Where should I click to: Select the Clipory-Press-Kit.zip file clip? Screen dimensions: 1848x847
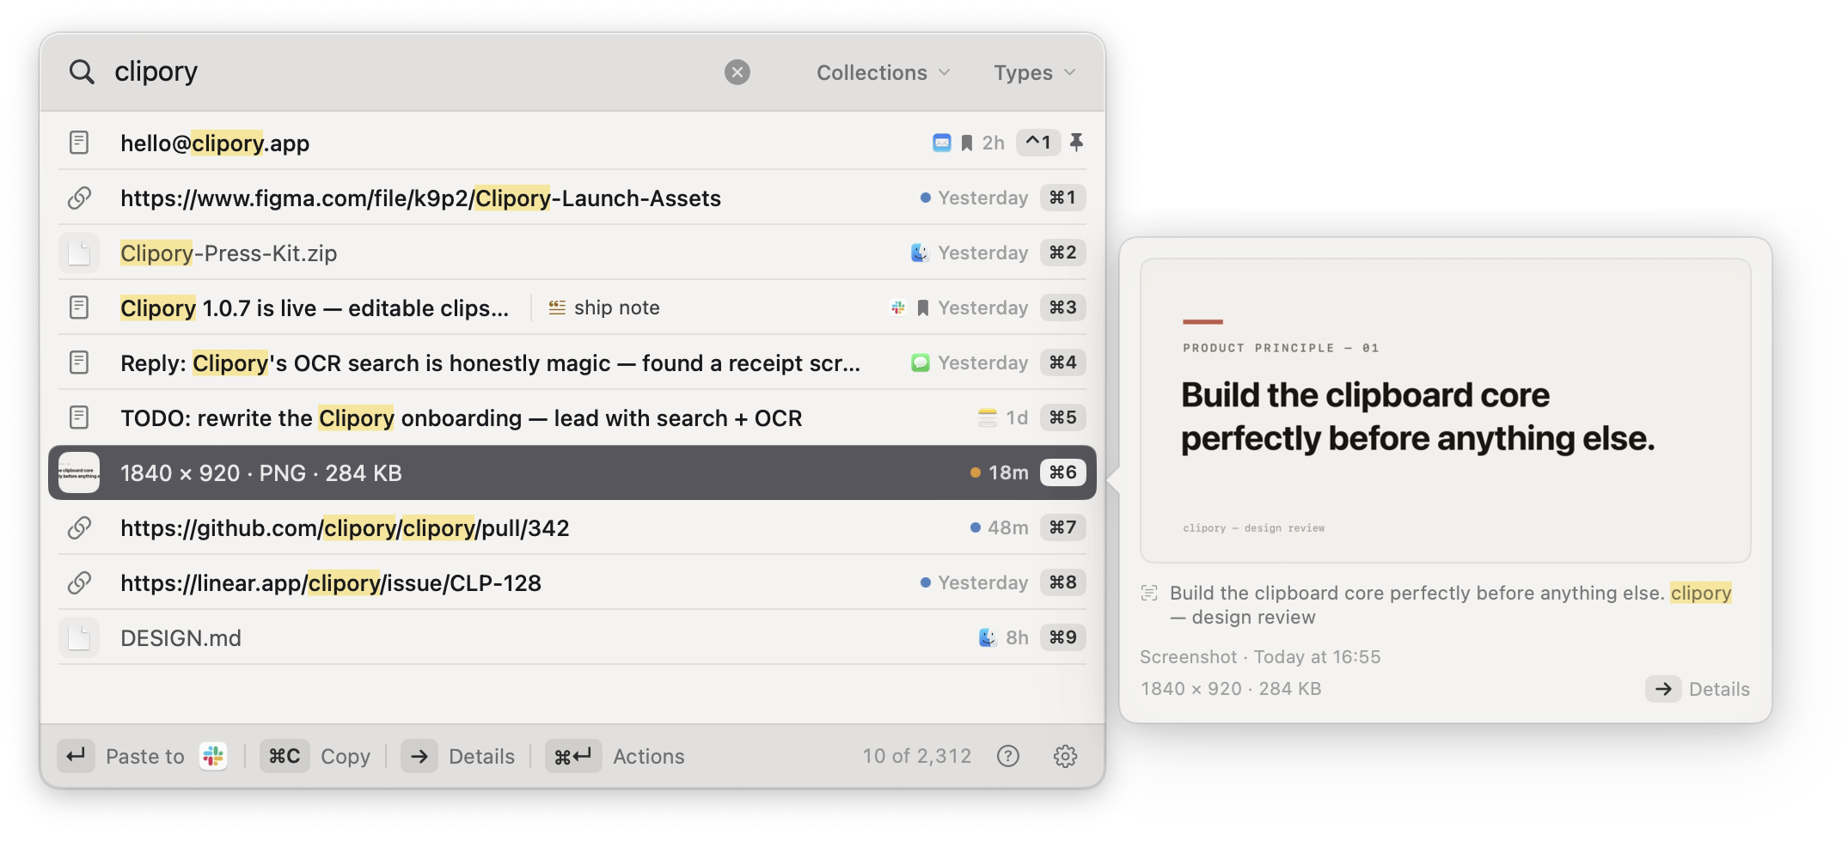pos(229,253)
